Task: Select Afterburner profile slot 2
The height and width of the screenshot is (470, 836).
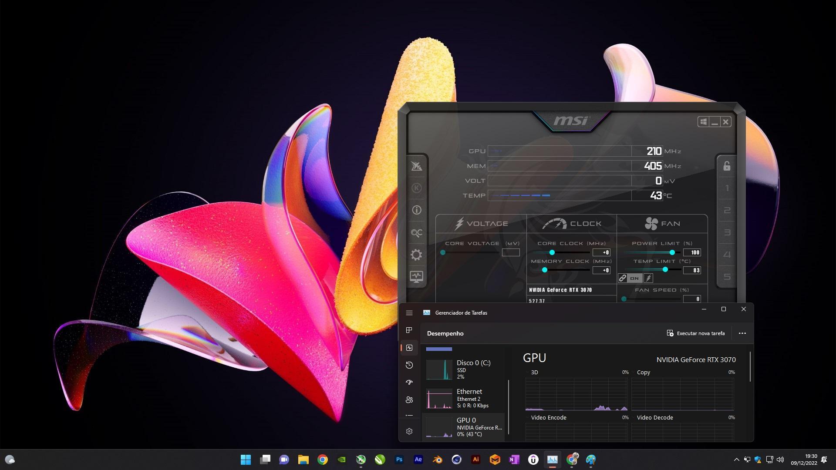Action: (x=727, y=211)
